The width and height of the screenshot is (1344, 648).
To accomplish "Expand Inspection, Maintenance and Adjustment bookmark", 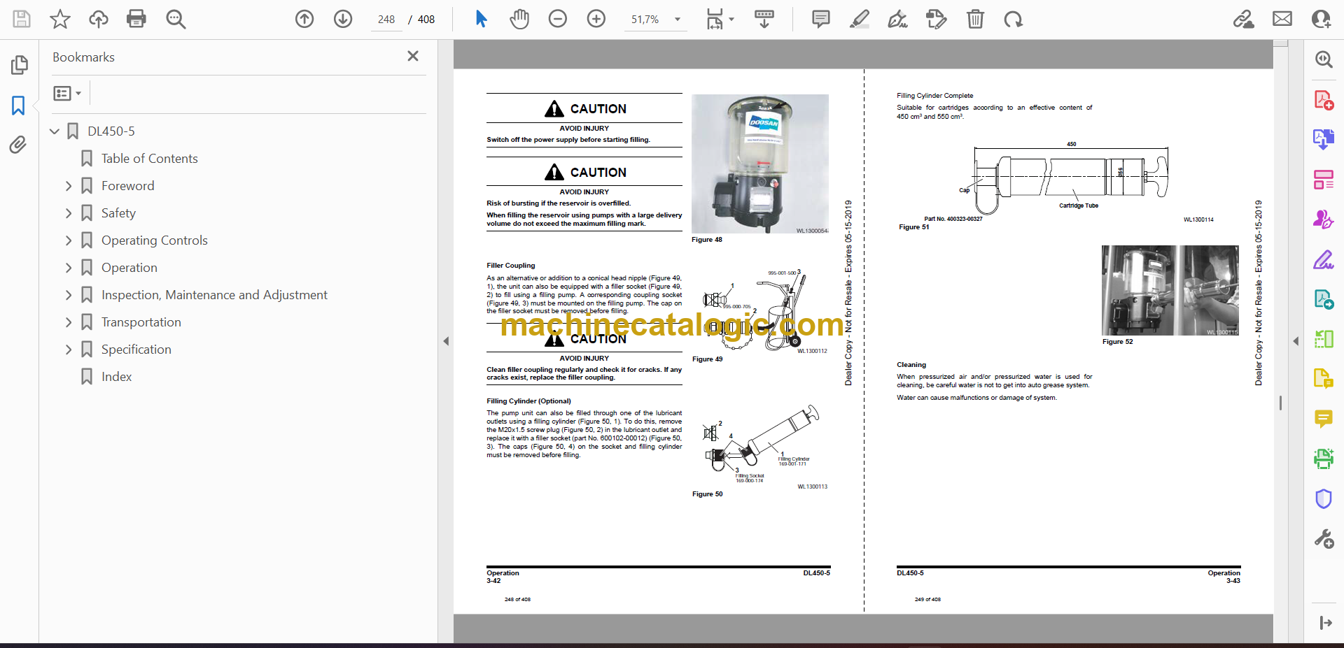I will click(x=69, y=295).
